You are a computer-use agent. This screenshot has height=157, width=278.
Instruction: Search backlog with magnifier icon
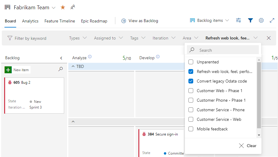[61, 69]
